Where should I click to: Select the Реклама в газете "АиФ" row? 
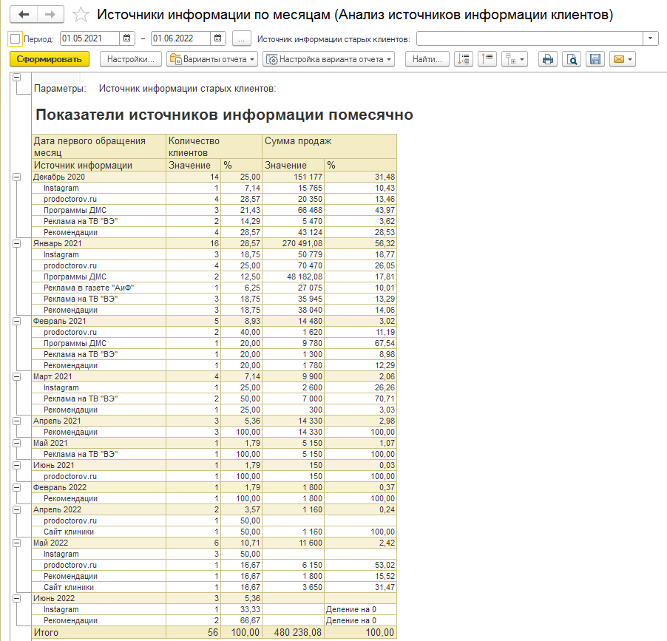coord(214,288)
